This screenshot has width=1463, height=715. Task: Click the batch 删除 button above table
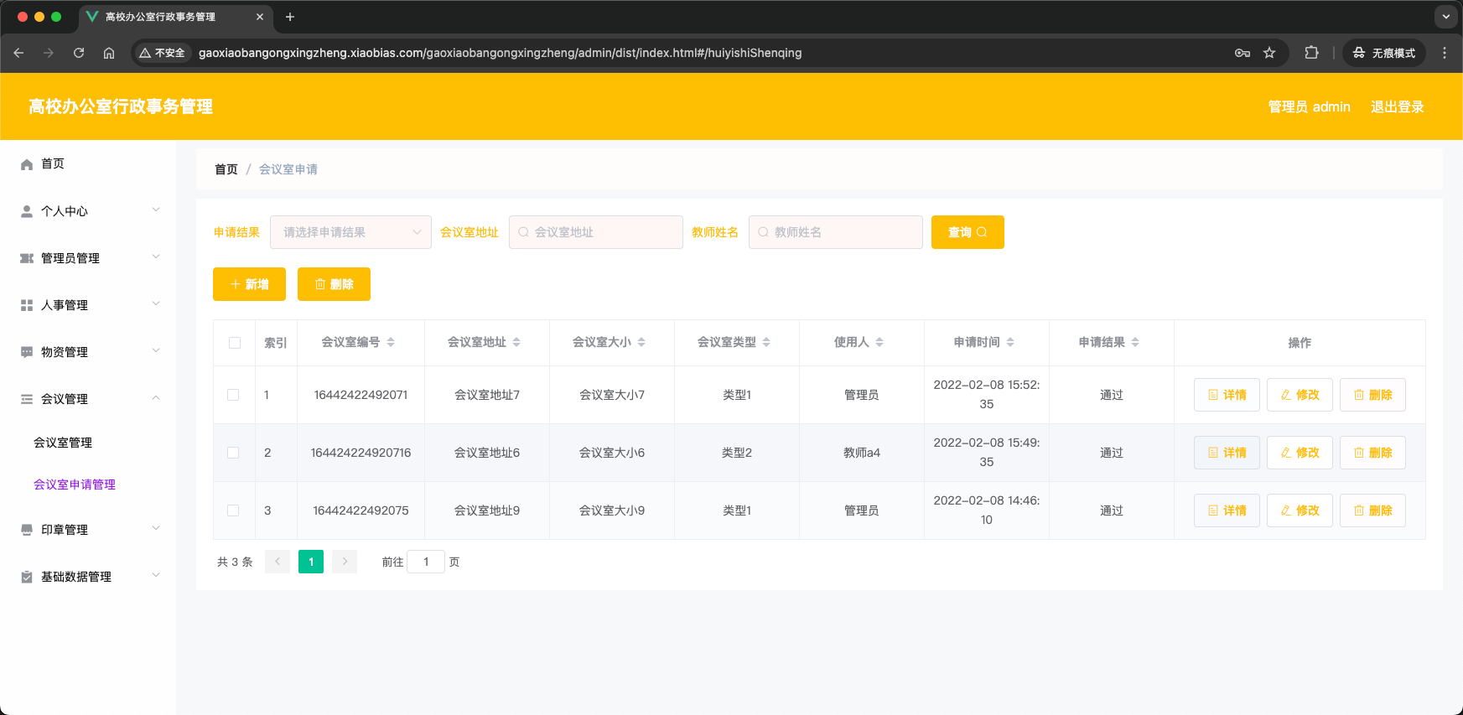coord(334,284)
